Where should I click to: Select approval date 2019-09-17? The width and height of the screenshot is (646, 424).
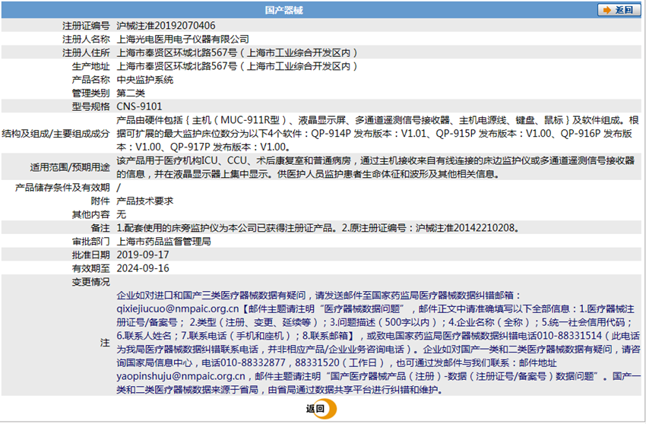point(143,255)
